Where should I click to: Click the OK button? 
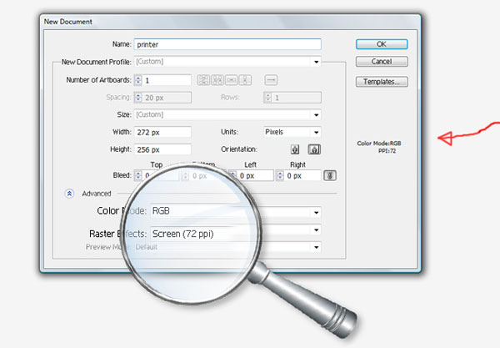tap(382, 44)
